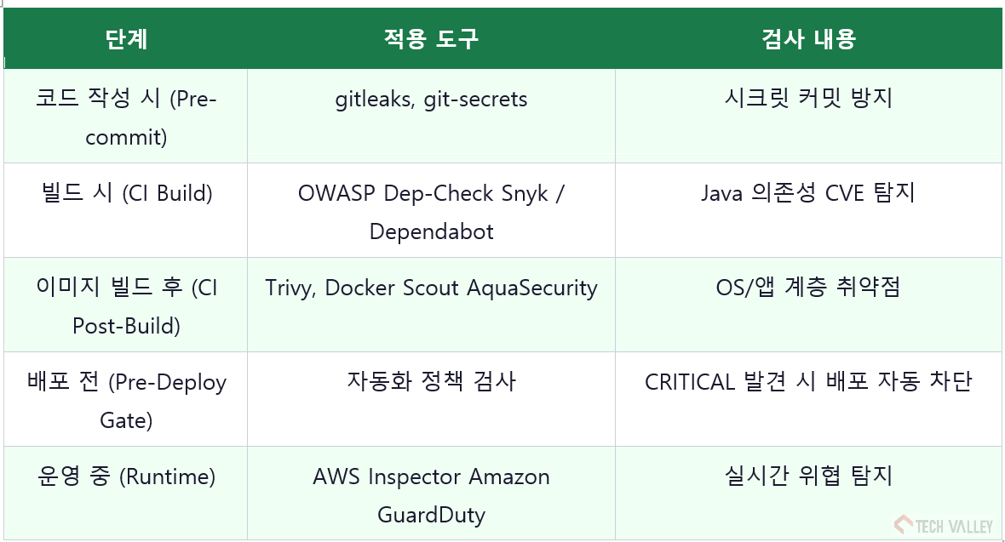Click the TECH VALLEY watermark text
The image size is (1005, 542).
point(955,527)
